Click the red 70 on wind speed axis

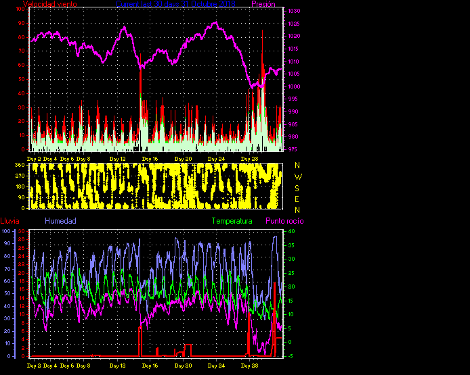[x=22, y=51]
